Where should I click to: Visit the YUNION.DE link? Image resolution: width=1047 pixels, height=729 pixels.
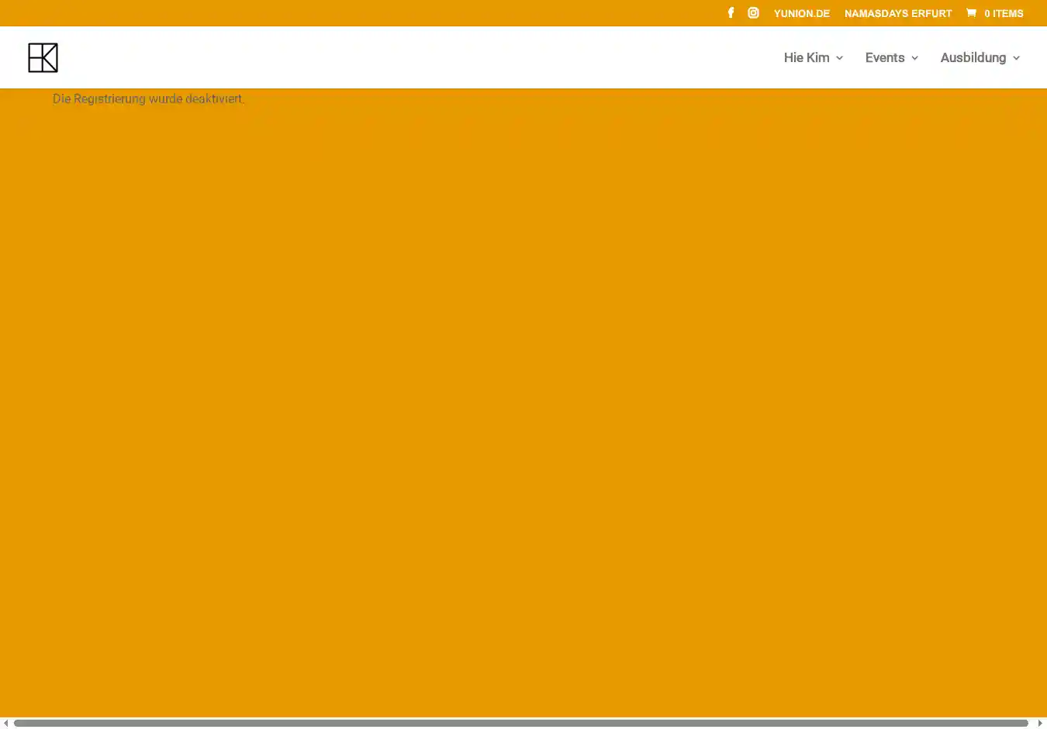(801, 13)
